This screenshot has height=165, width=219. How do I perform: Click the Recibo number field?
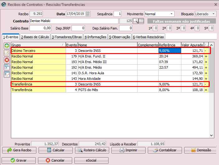[x=36, y=14]
